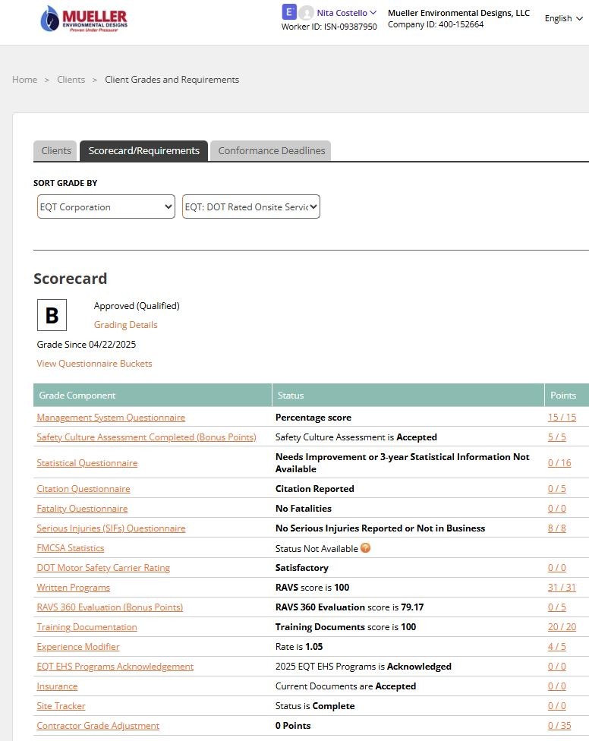Select 'Rate is 1.05' status text
This screenshot has width=589, height=741.
[x=299, y=647]
